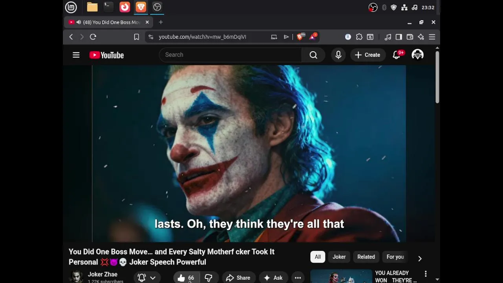Switch to OBS Studio in the taskbar
Screen dimensions: 503x283
(x=157, y=7)
